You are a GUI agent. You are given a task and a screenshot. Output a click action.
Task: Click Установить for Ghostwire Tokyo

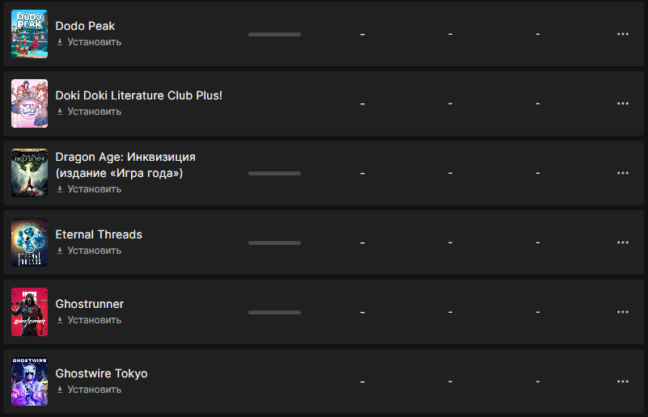coord(94,390)
